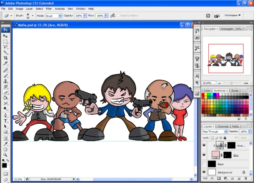The width and height of the screenshot is (254, 183).
Task: Switch to the Color tab
Action: [207, 91]
